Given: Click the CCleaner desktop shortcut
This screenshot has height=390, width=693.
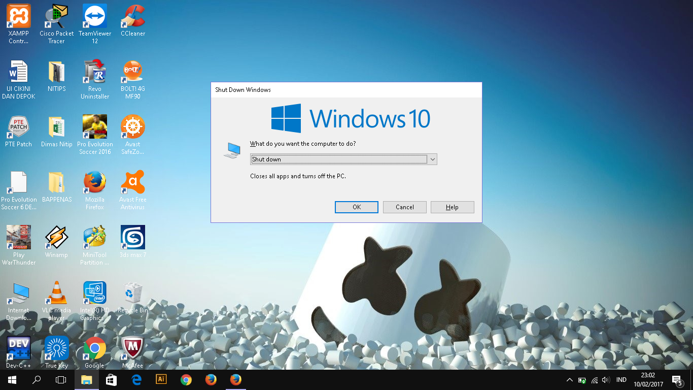Looking at the screenshot, I should 133,21.
